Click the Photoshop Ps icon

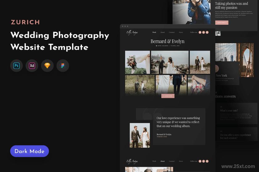(x=17, y=66)
